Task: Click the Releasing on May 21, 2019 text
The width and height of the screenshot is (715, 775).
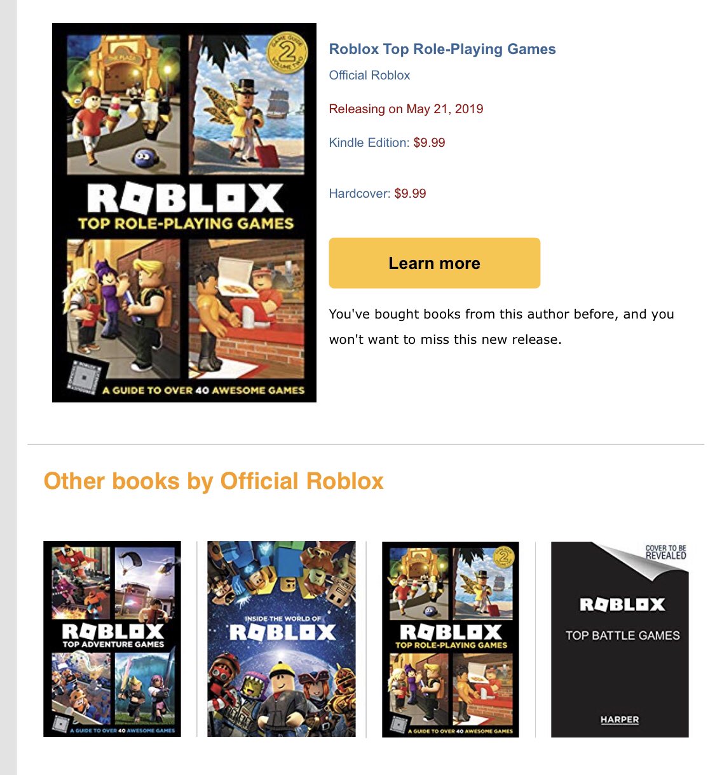Action: coord(406,109)
